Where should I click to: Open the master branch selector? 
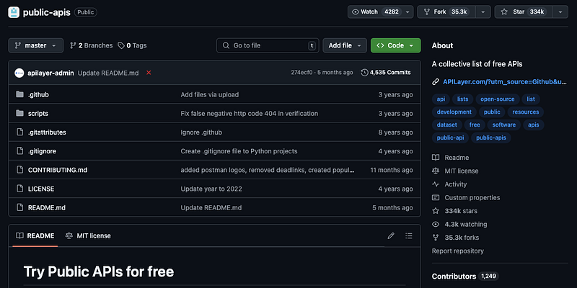pos(35,45)
